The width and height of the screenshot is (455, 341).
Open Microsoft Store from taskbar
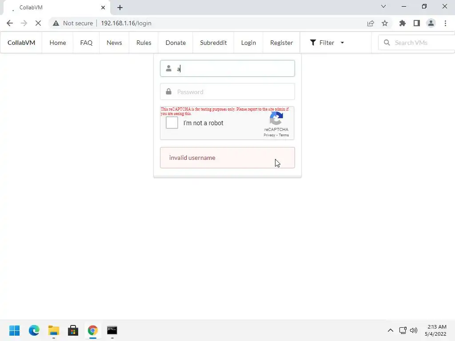point(73,330)
